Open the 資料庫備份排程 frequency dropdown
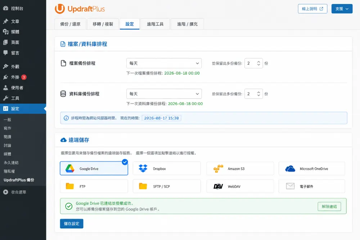 (x=164, y=94)
